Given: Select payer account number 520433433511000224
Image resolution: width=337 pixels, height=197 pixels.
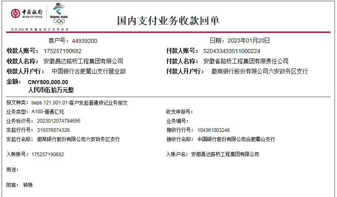Looking at the screenshot, I should click(x=232, y=51).
